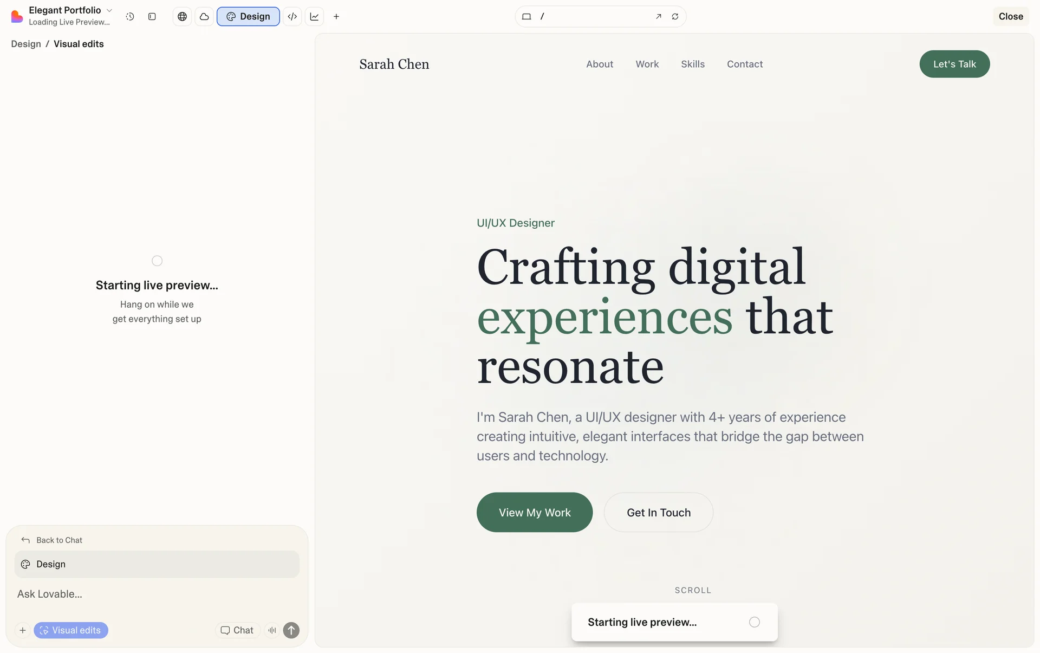The image size is (1040, 653).
Task: Click plus button next to analytics icon
Action: [336, 17]
